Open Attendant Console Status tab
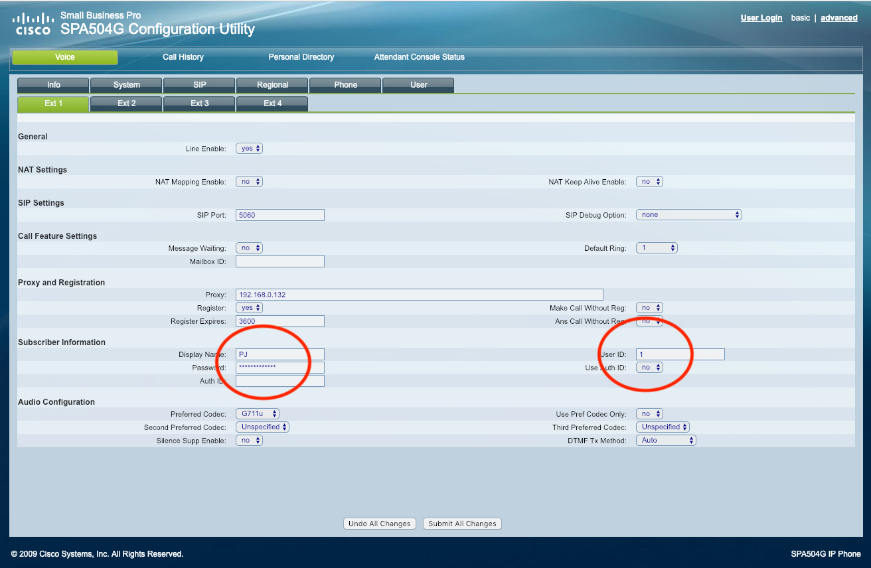The image size is (871, 568). pos(420,57)
